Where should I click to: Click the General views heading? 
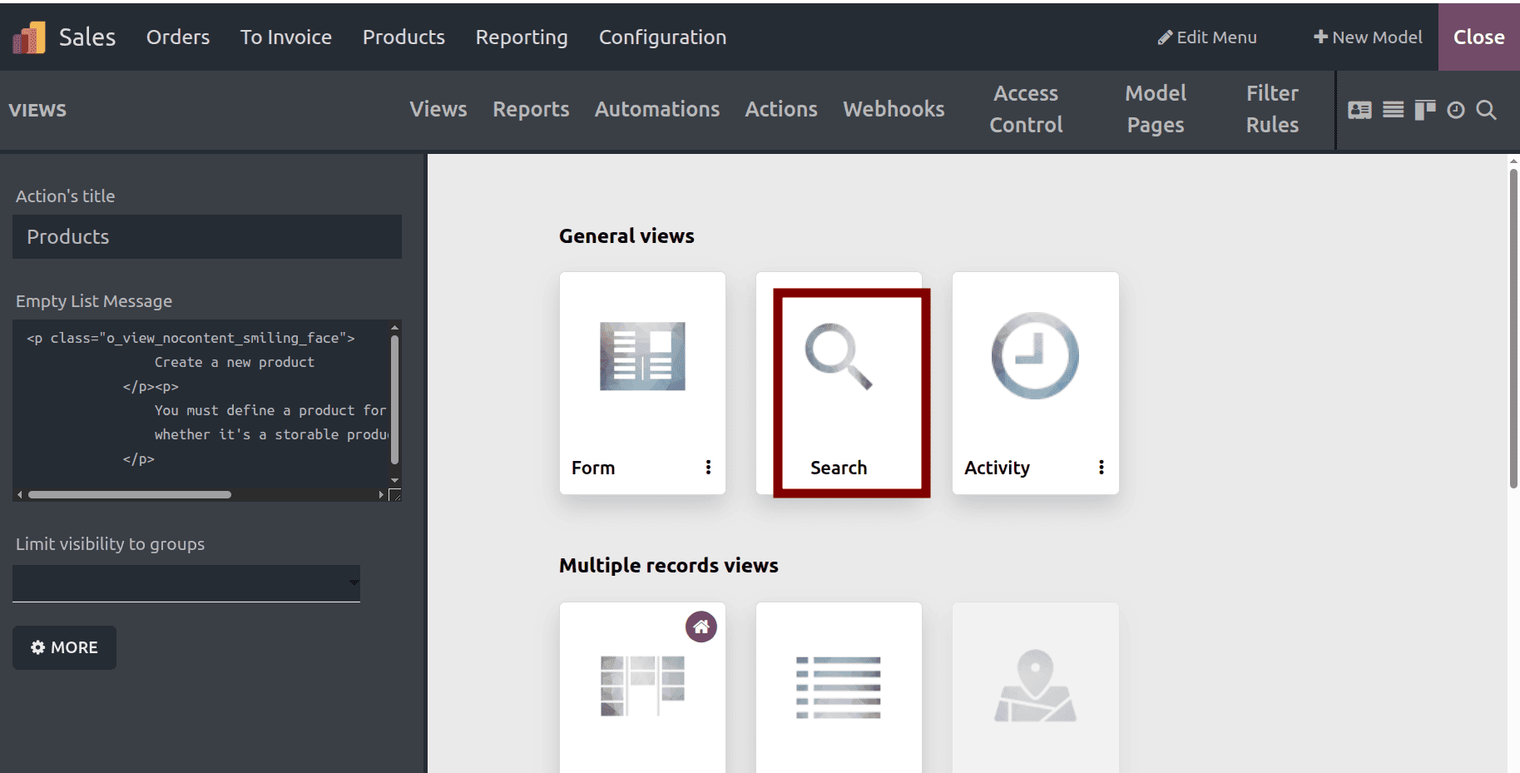pos(626,236)
